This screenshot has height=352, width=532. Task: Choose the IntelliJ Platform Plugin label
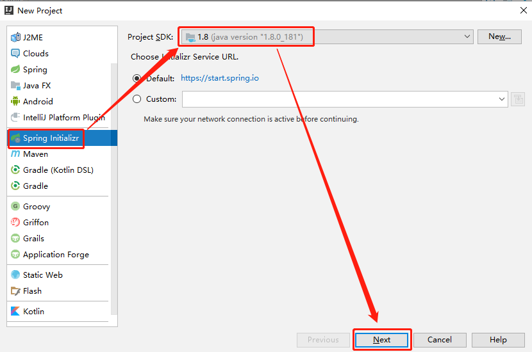[64, 118]
